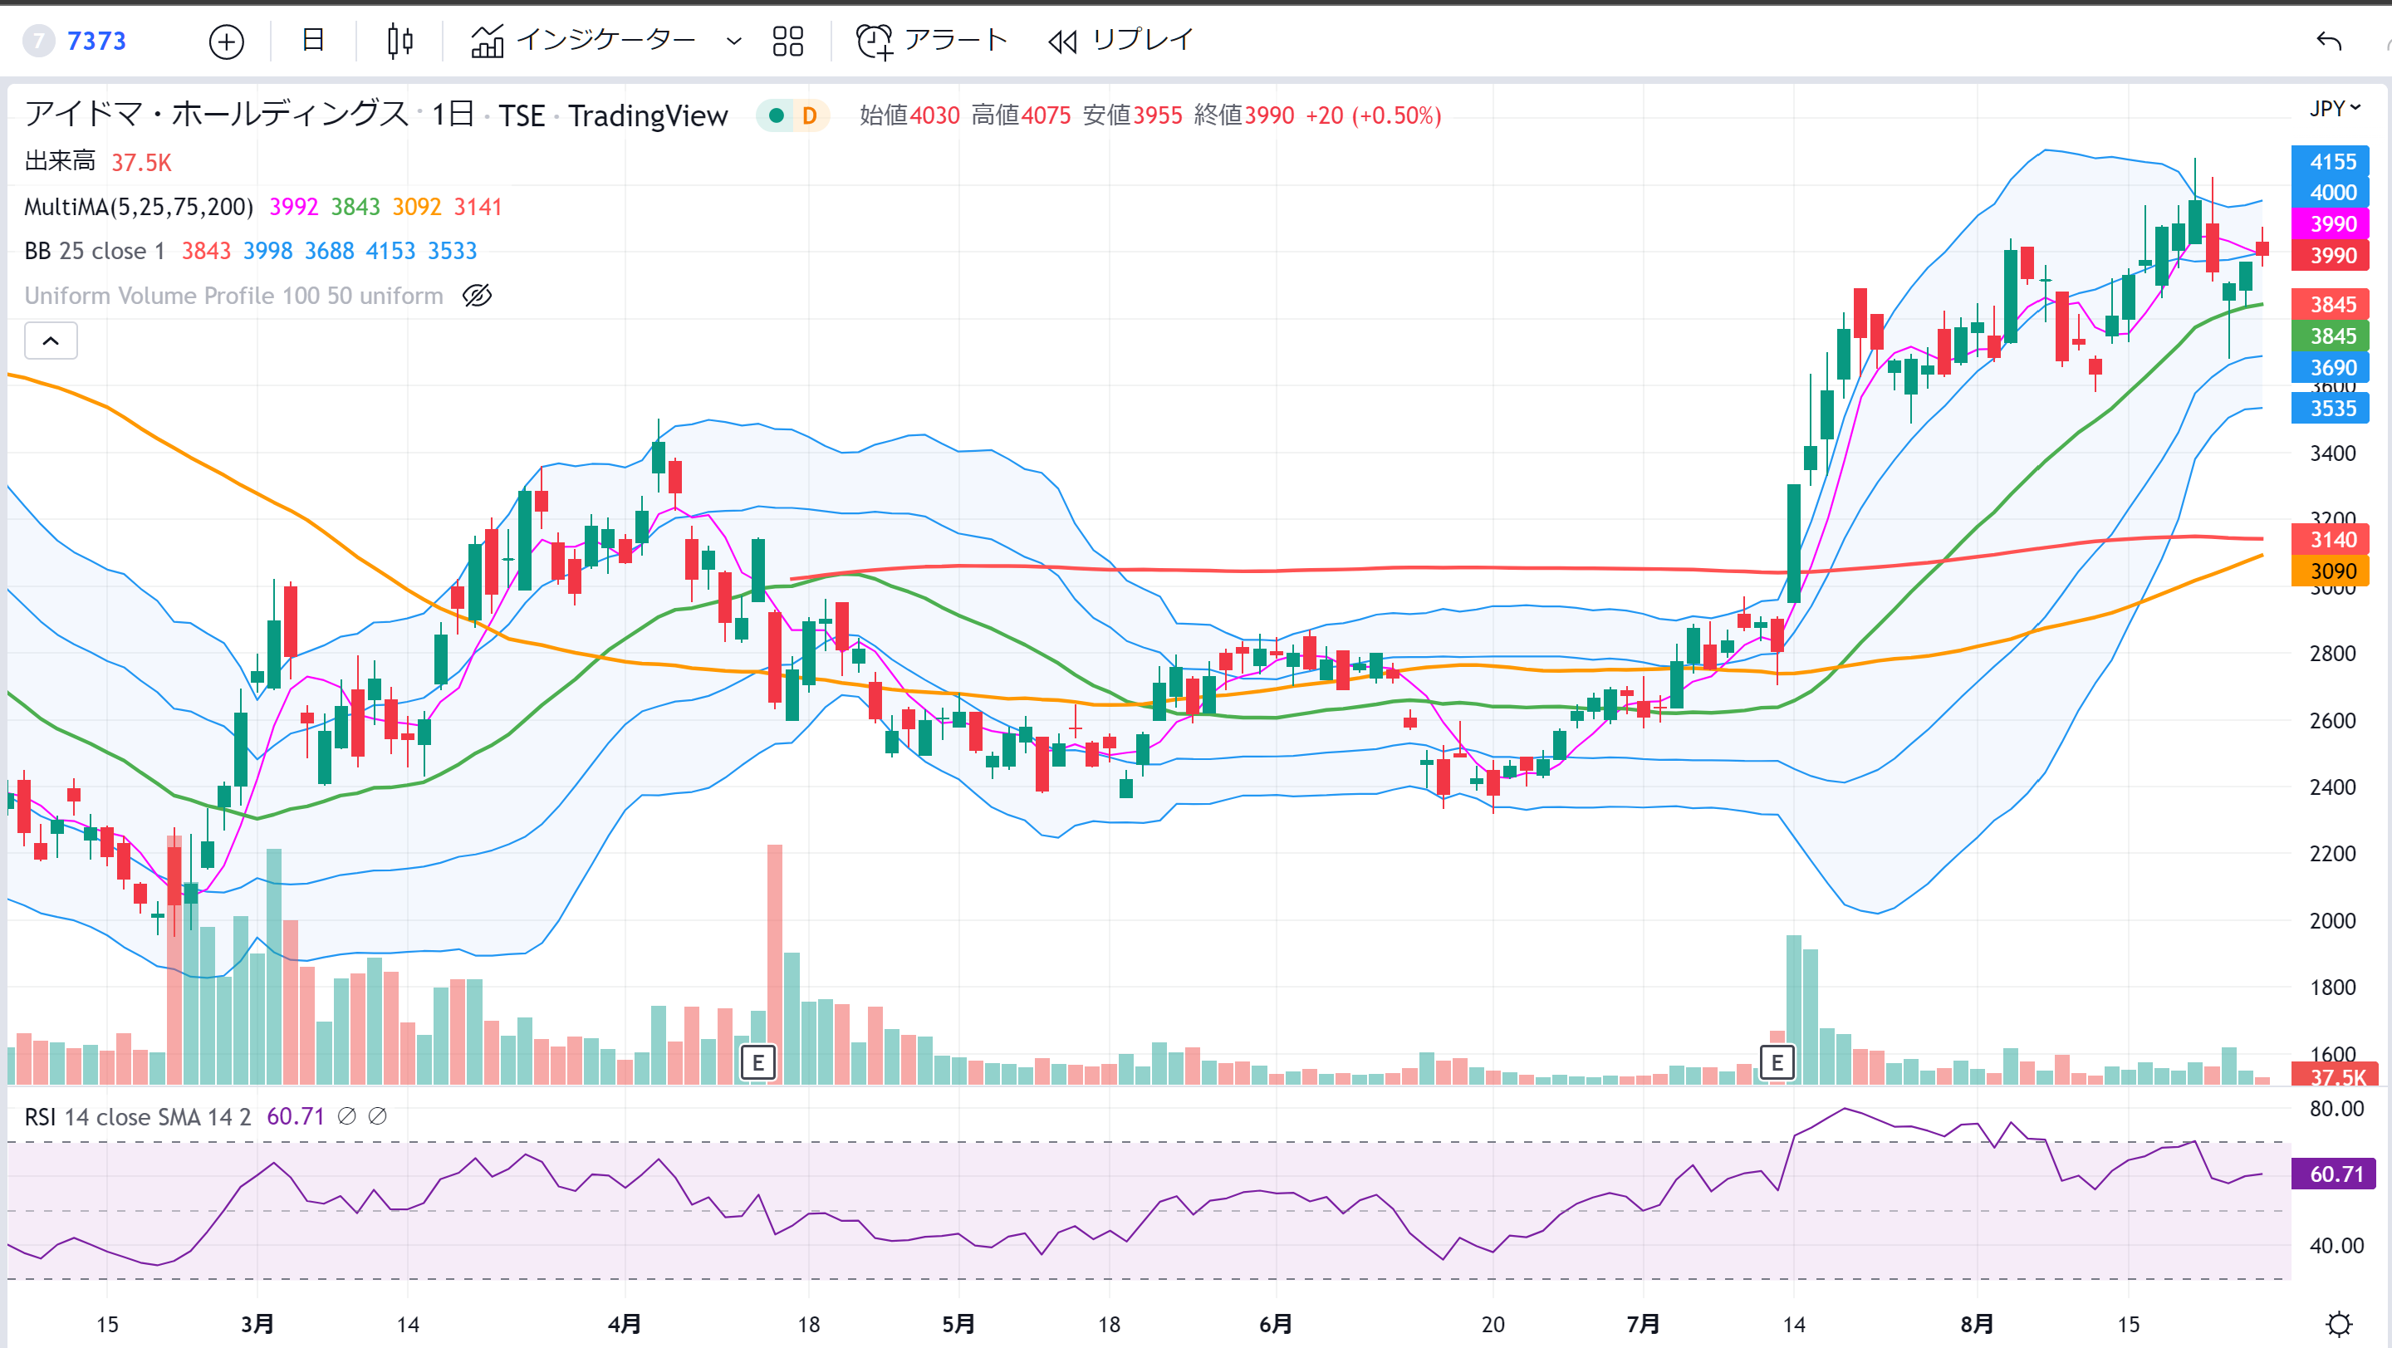
Task: Collapse the indicator legend with the chevron button
Action: (51, 341)
